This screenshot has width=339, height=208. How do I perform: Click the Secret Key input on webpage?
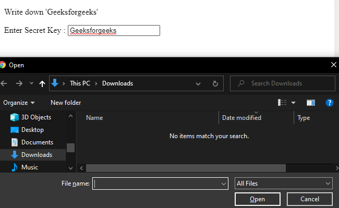(x=114, y=30)
